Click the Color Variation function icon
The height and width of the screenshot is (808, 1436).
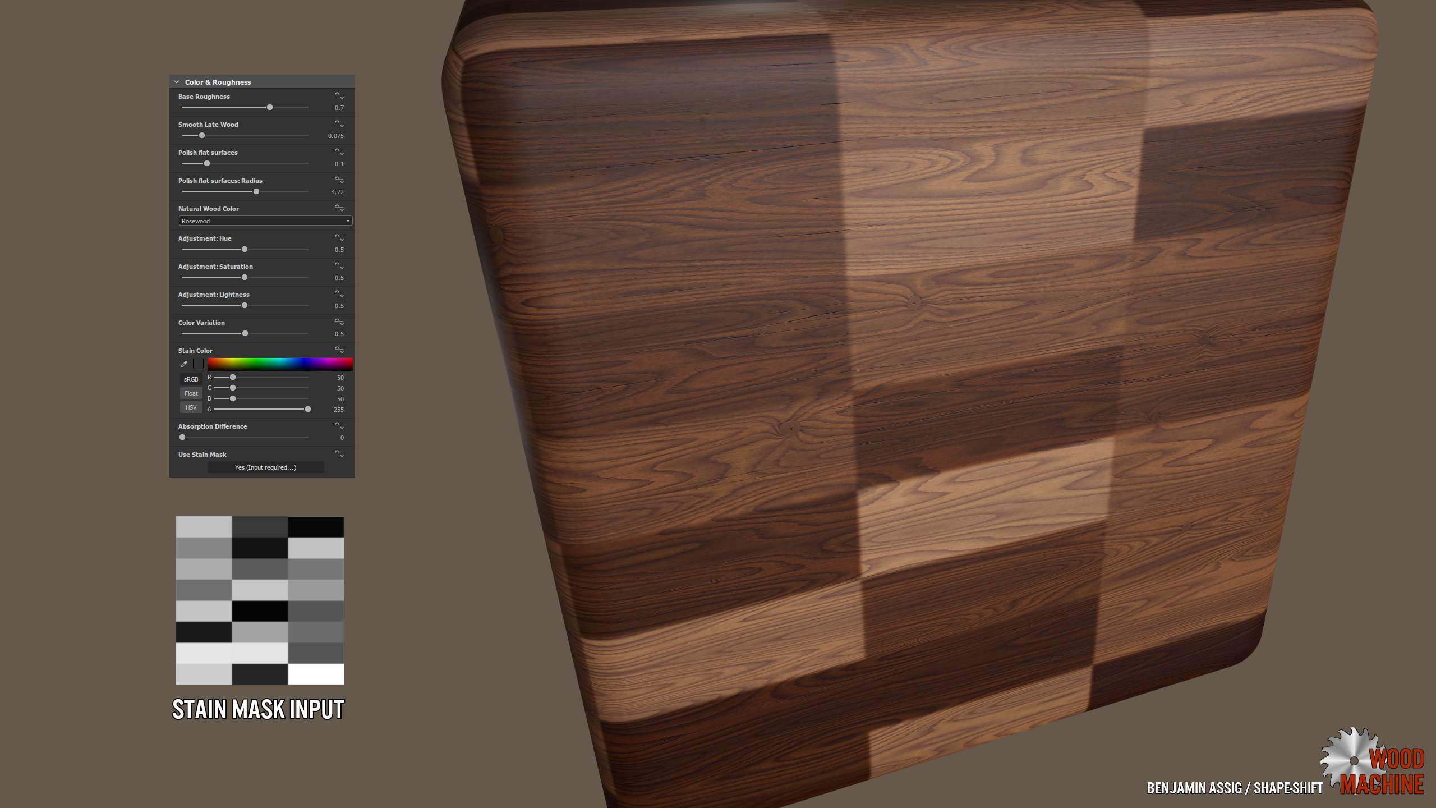[x=339, y=322]
